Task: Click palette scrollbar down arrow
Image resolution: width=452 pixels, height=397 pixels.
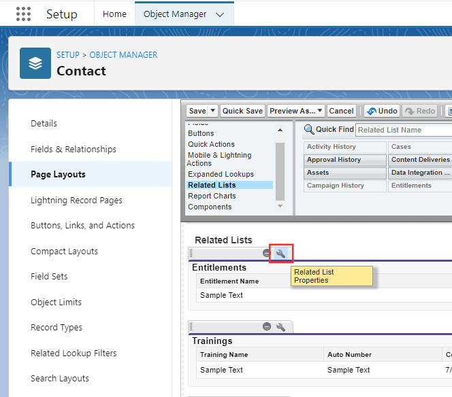Action: coord(280,206)
